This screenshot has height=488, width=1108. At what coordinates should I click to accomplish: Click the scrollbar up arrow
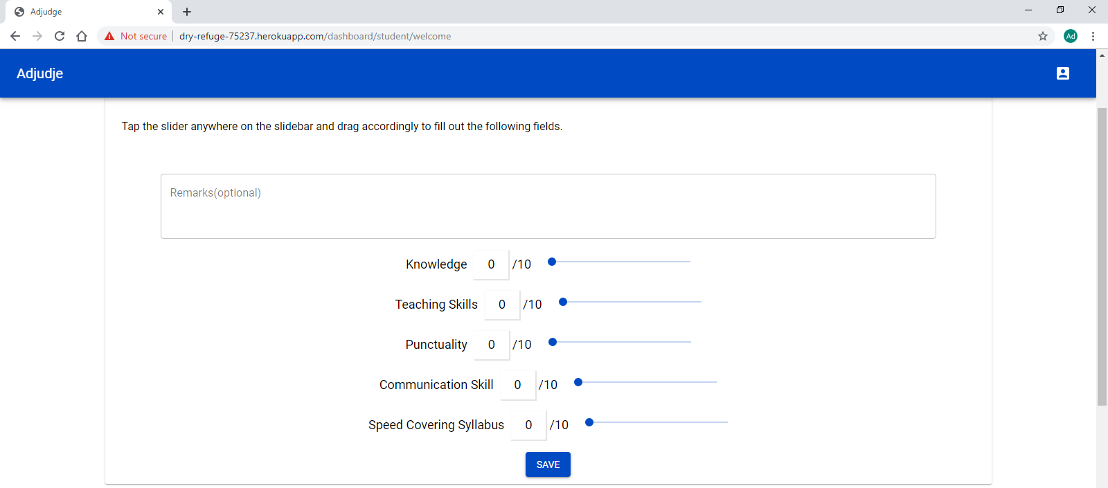pos(1102,55)
